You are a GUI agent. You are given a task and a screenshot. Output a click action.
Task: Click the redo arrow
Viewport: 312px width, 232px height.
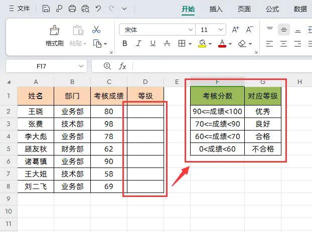(111, 8)
